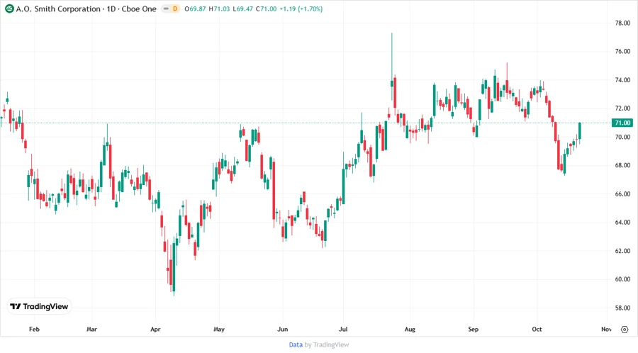Click the low value L69.47
This screenshot has width=638, height=353.
[x=243, y=9]
